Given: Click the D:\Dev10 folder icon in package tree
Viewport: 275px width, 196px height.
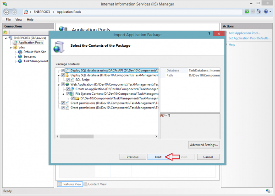Looking at the screenshot, I should (x=77, y=98).
